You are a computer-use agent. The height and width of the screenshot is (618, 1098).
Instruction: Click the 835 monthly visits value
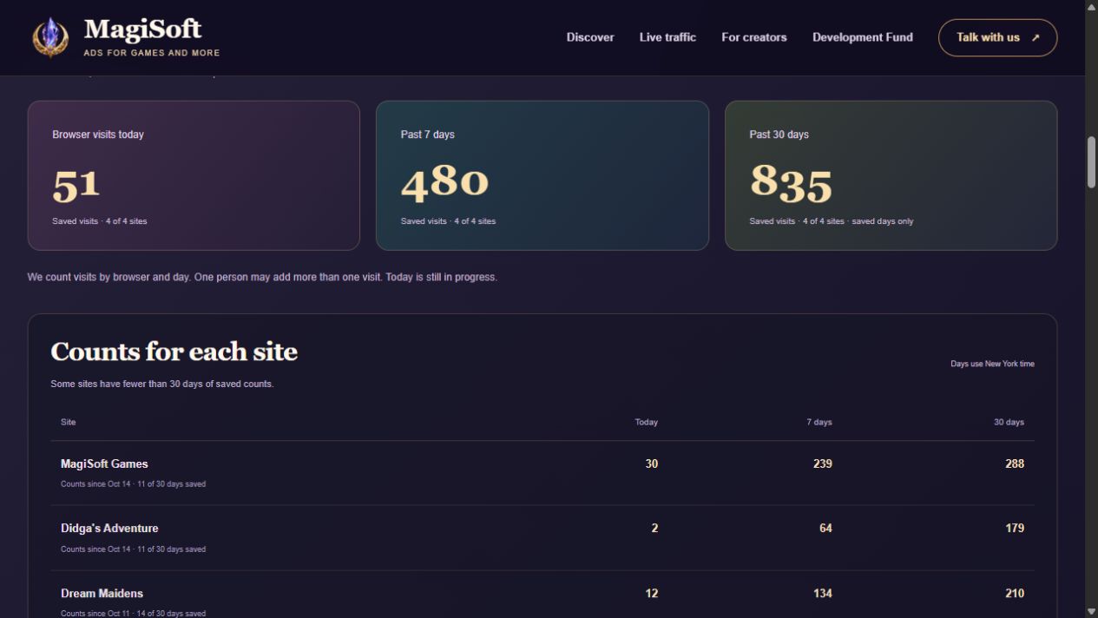click(792, 183)
